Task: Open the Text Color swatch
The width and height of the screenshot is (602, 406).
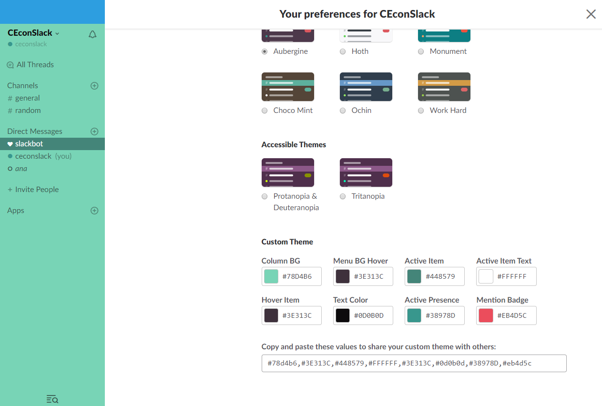Action: 343,315
